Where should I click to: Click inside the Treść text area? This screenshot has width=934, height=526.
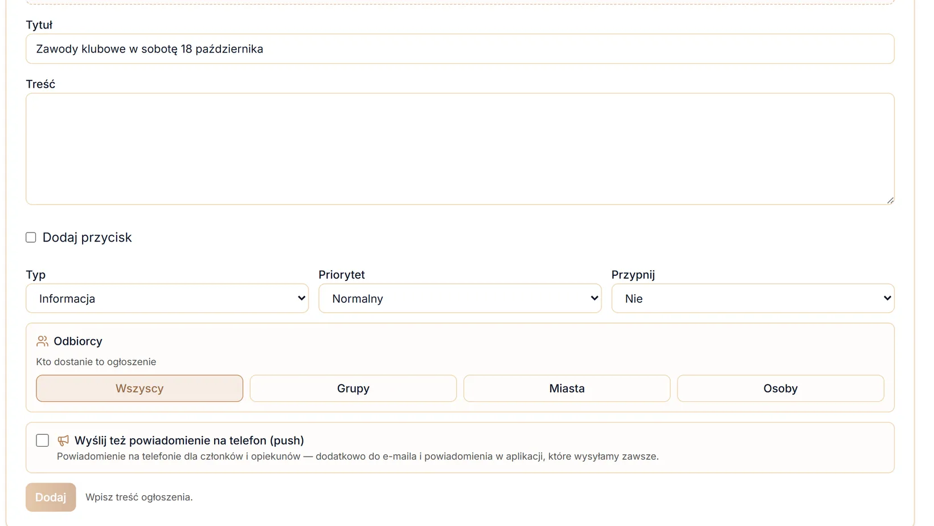coord(460,149)
